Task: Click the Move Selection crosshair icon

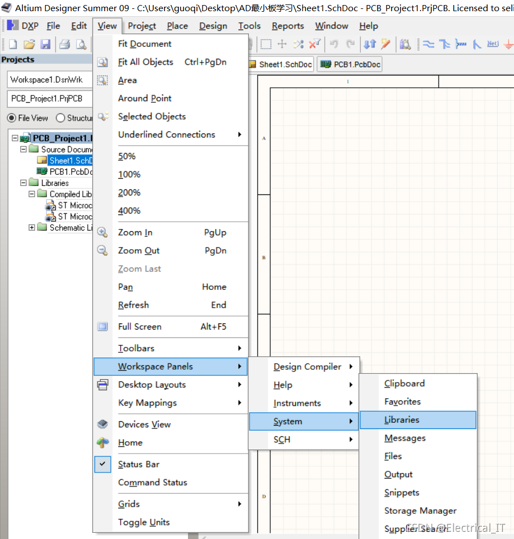Action: (x=282, y=44)
